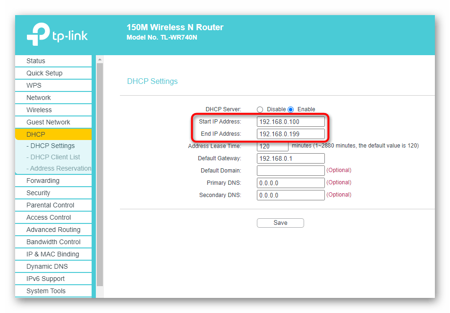This screenshot has width=450, height=313.
Task: Expand the Guest Network section
Action: tap(48, 122)
